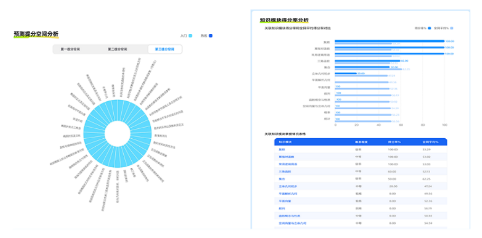Open the 集合 module link in the table
Viewport: 482px width, 238px height.
tap(282, 179)
